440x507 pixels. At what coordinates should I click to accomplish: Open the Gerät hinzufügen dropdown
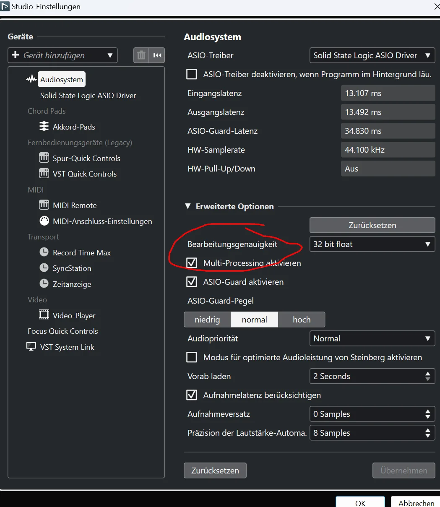coord(62,55)
